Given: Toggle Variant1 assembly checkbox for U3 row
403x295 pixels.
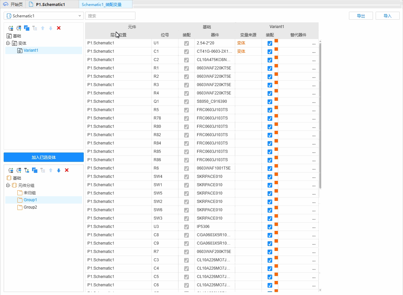Looking at the screenshot, I should [x=270, y=227].
